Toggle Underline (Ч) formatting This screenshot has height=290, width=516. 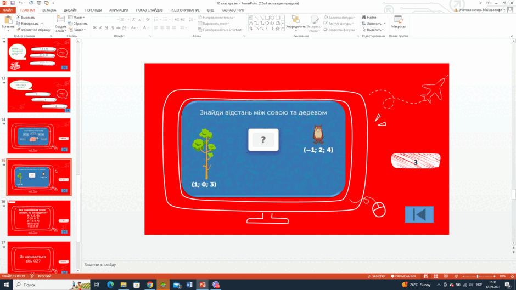click(106, 28)
